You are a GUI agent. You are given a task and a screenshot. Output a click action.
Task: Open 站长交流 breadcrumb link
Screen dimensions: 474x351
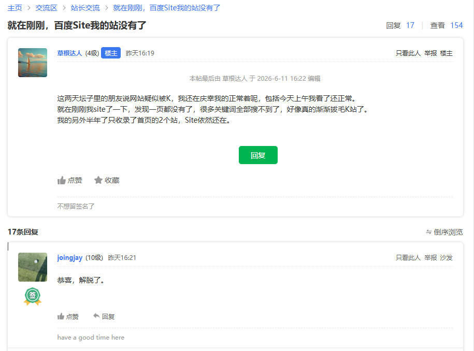click(85, 8)
